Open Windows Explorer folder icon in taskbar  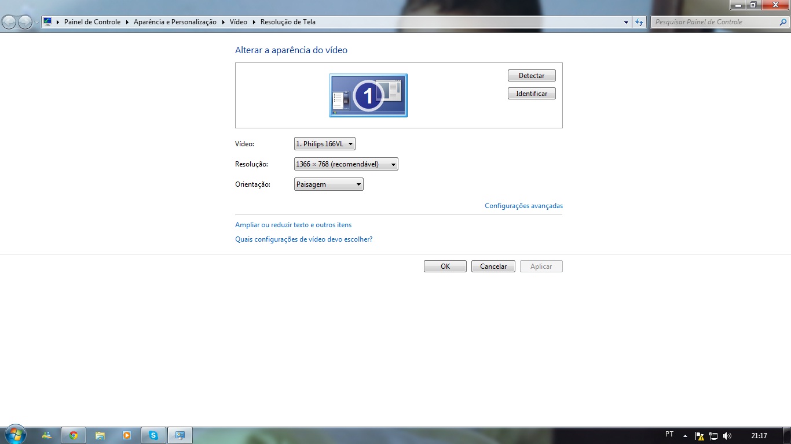click(100, 435)
